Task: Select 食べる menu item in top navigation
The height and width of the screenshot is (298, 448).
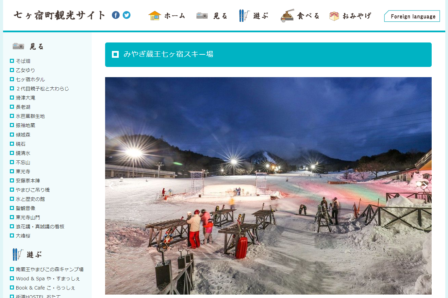Action: [x=308, y=16]
